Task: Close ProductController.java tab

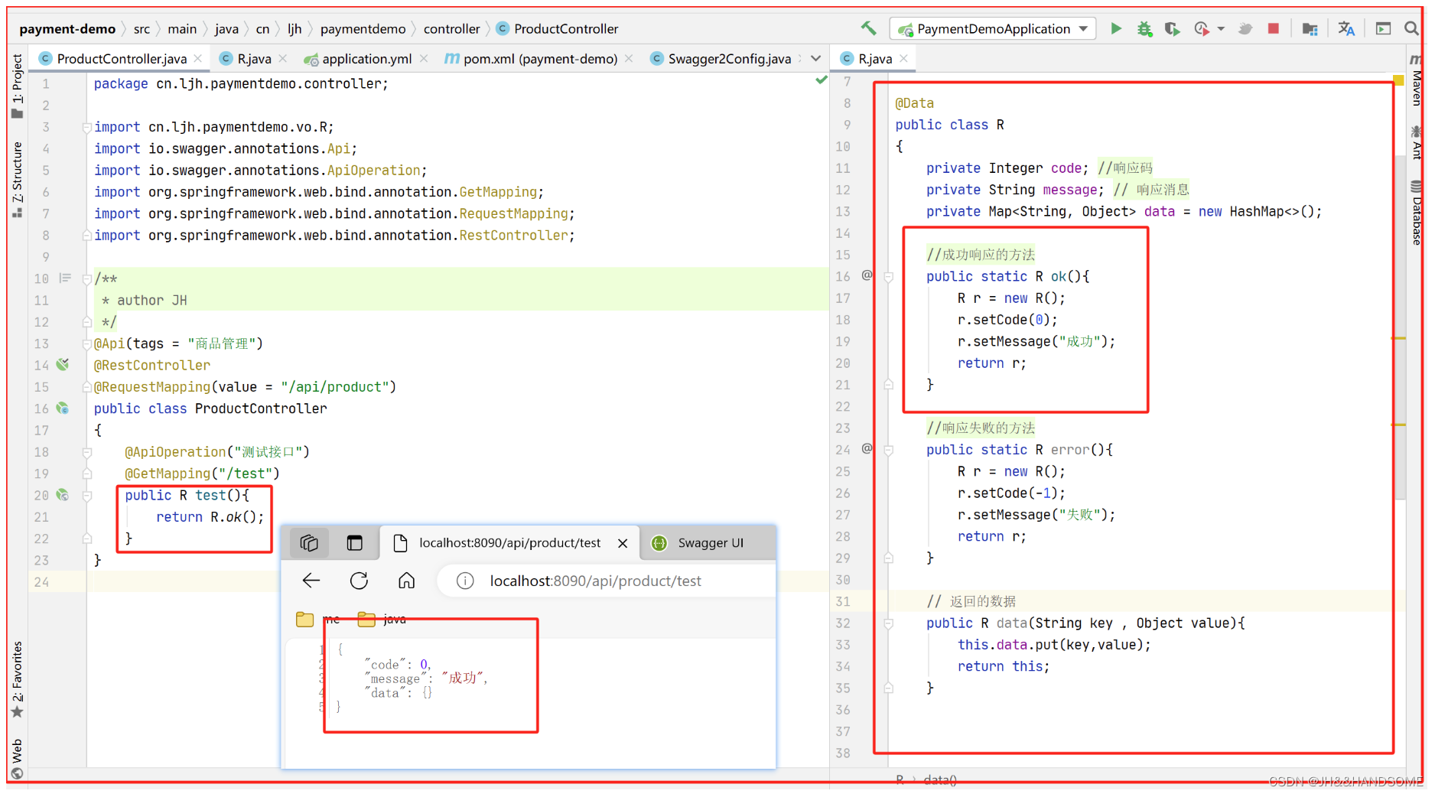Action: point(198,58)
